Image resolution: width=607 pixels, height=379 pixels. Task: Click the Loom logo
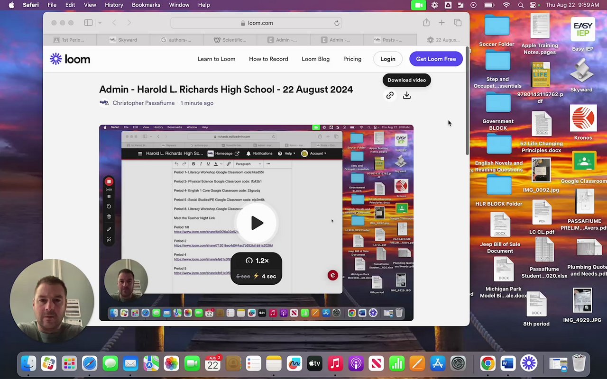70,59
